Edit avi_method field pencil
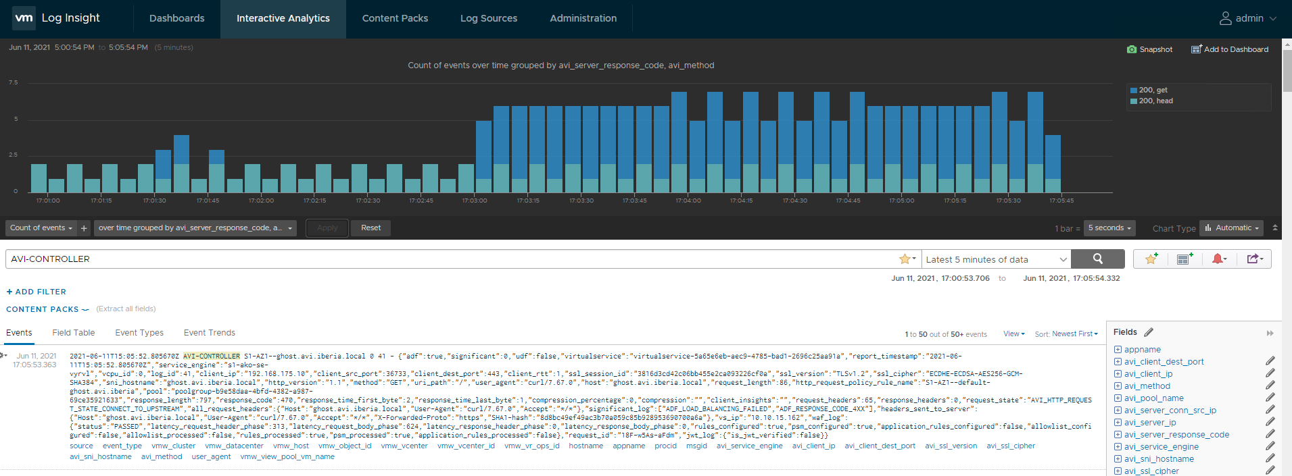 [1270, 385]
